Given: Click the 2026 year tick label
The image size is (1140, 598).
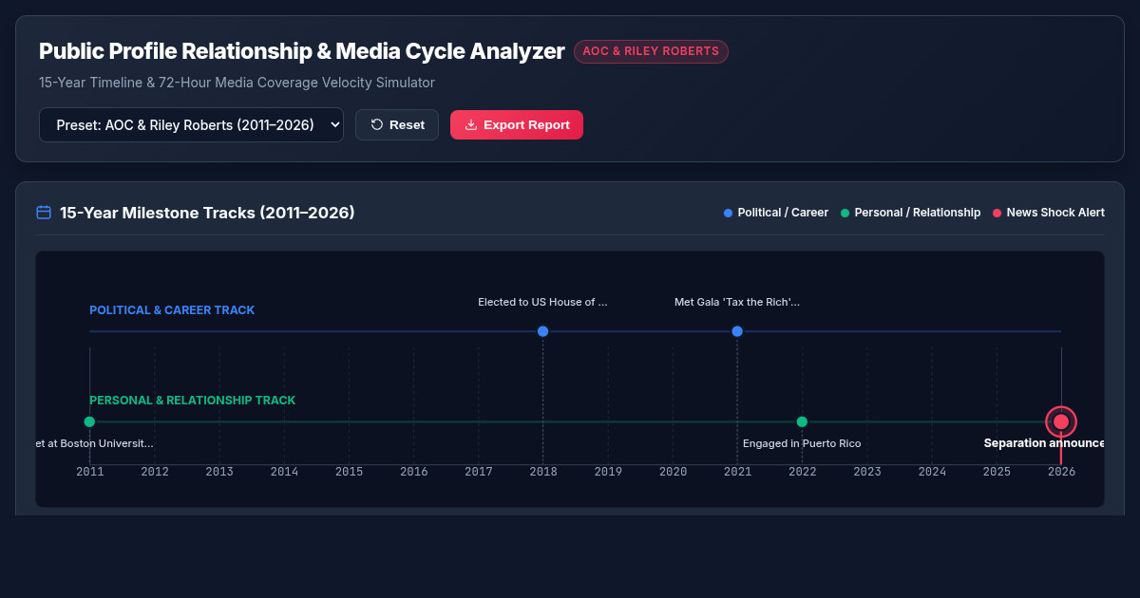Looking at the screenshot, I should [1061, 472].
